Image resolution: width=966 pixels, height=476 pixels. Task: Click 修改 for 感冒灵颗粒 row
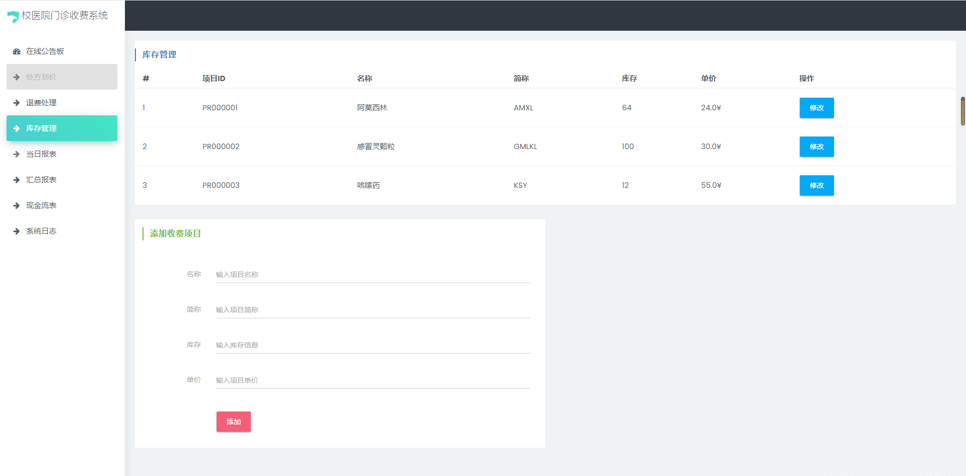tap(816, 147)
